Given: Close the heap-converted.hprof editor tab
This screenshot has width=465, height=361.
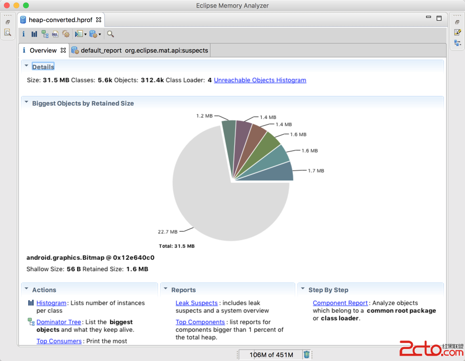Looking at the screenshot, I should pyautogui.click(x=99, y=20).
